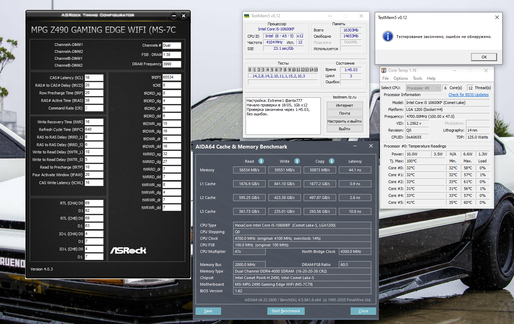Minimize the ASRock Timing Configurator window
514x324 pixels.
coord(174,16)
